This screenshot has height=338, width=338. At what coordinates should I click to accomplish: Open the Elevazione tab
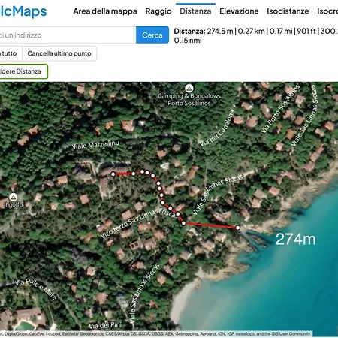[x=239, y=11]
